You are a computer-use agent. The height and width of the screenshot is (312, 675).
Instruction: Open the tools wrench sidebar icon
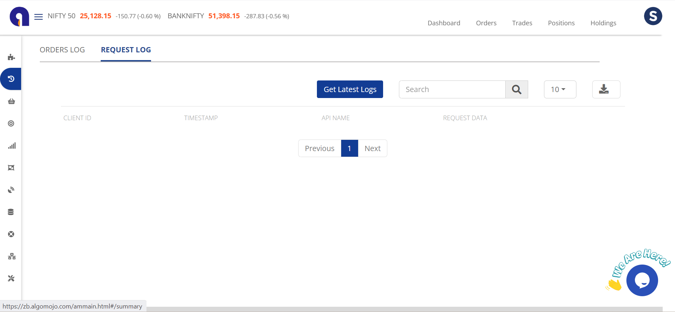pyautogui.click(x=11, y=278)
